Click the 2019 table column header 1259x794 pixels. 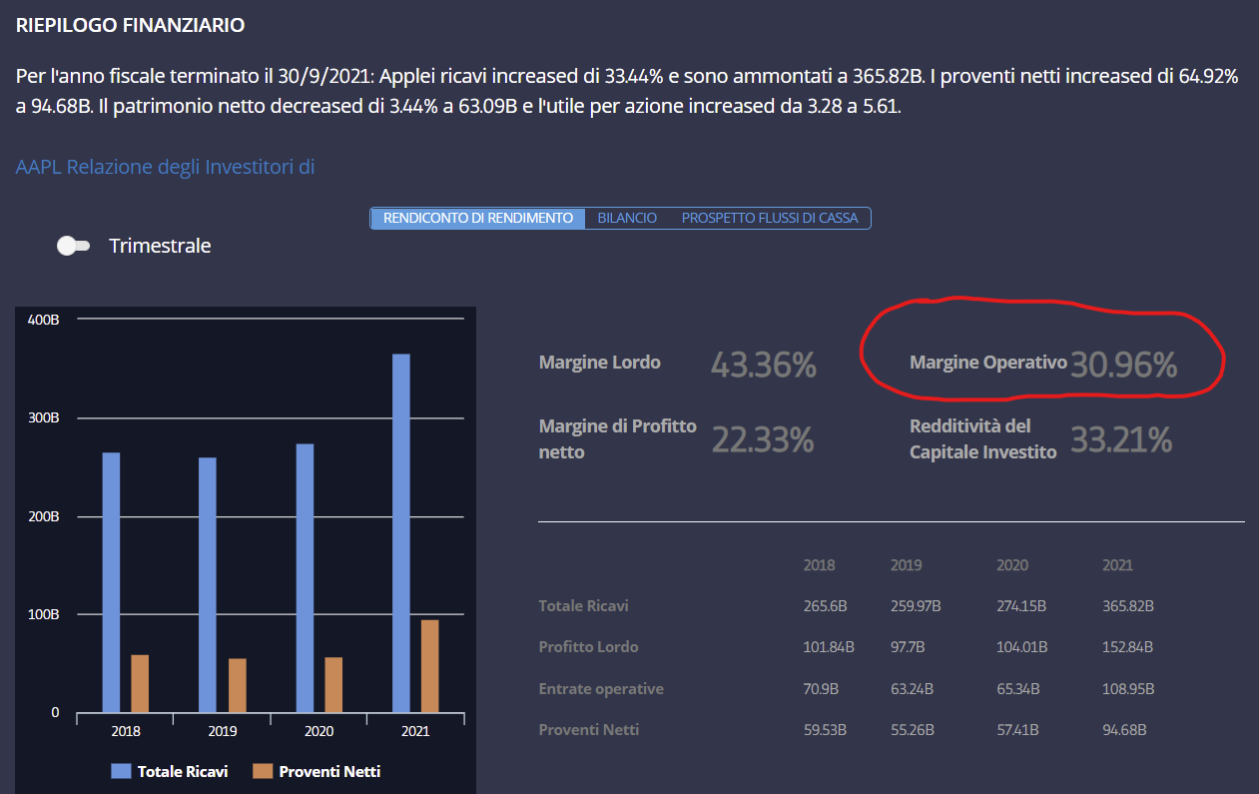907,565
